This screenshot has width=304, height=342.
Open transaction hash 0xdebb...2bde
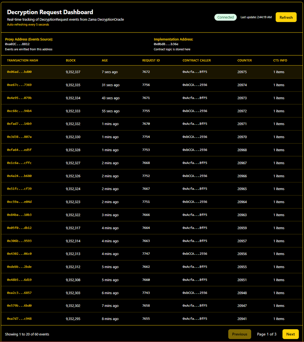tap(19, 267)
